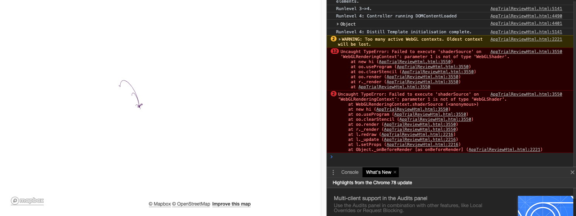Open the © OpenStreetMap attribution link
Screen dimensions: 576x216
[x=191, y=204]
